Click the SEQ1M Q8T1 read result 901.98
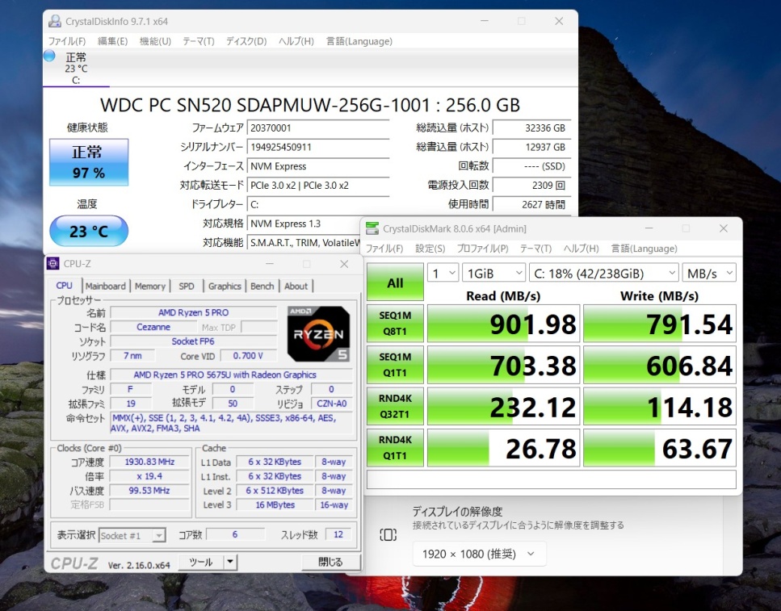This screenshot has width=781, height=611. coord(503,324)
